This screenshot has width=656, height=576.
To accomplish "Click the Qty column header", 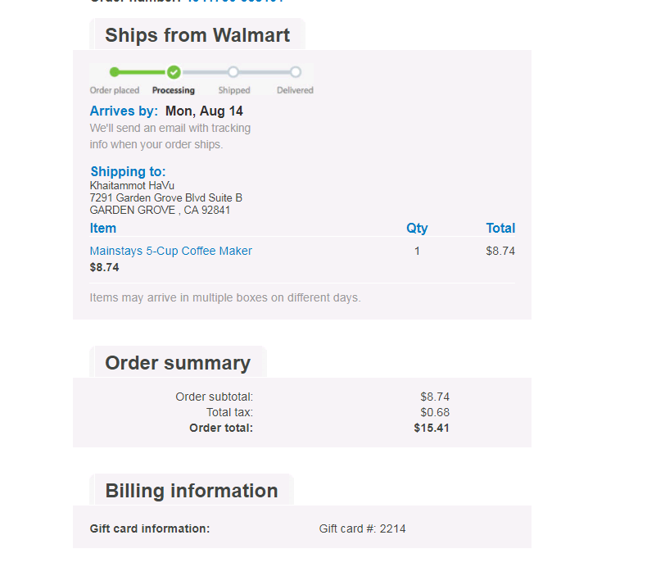I will (417, 228).
